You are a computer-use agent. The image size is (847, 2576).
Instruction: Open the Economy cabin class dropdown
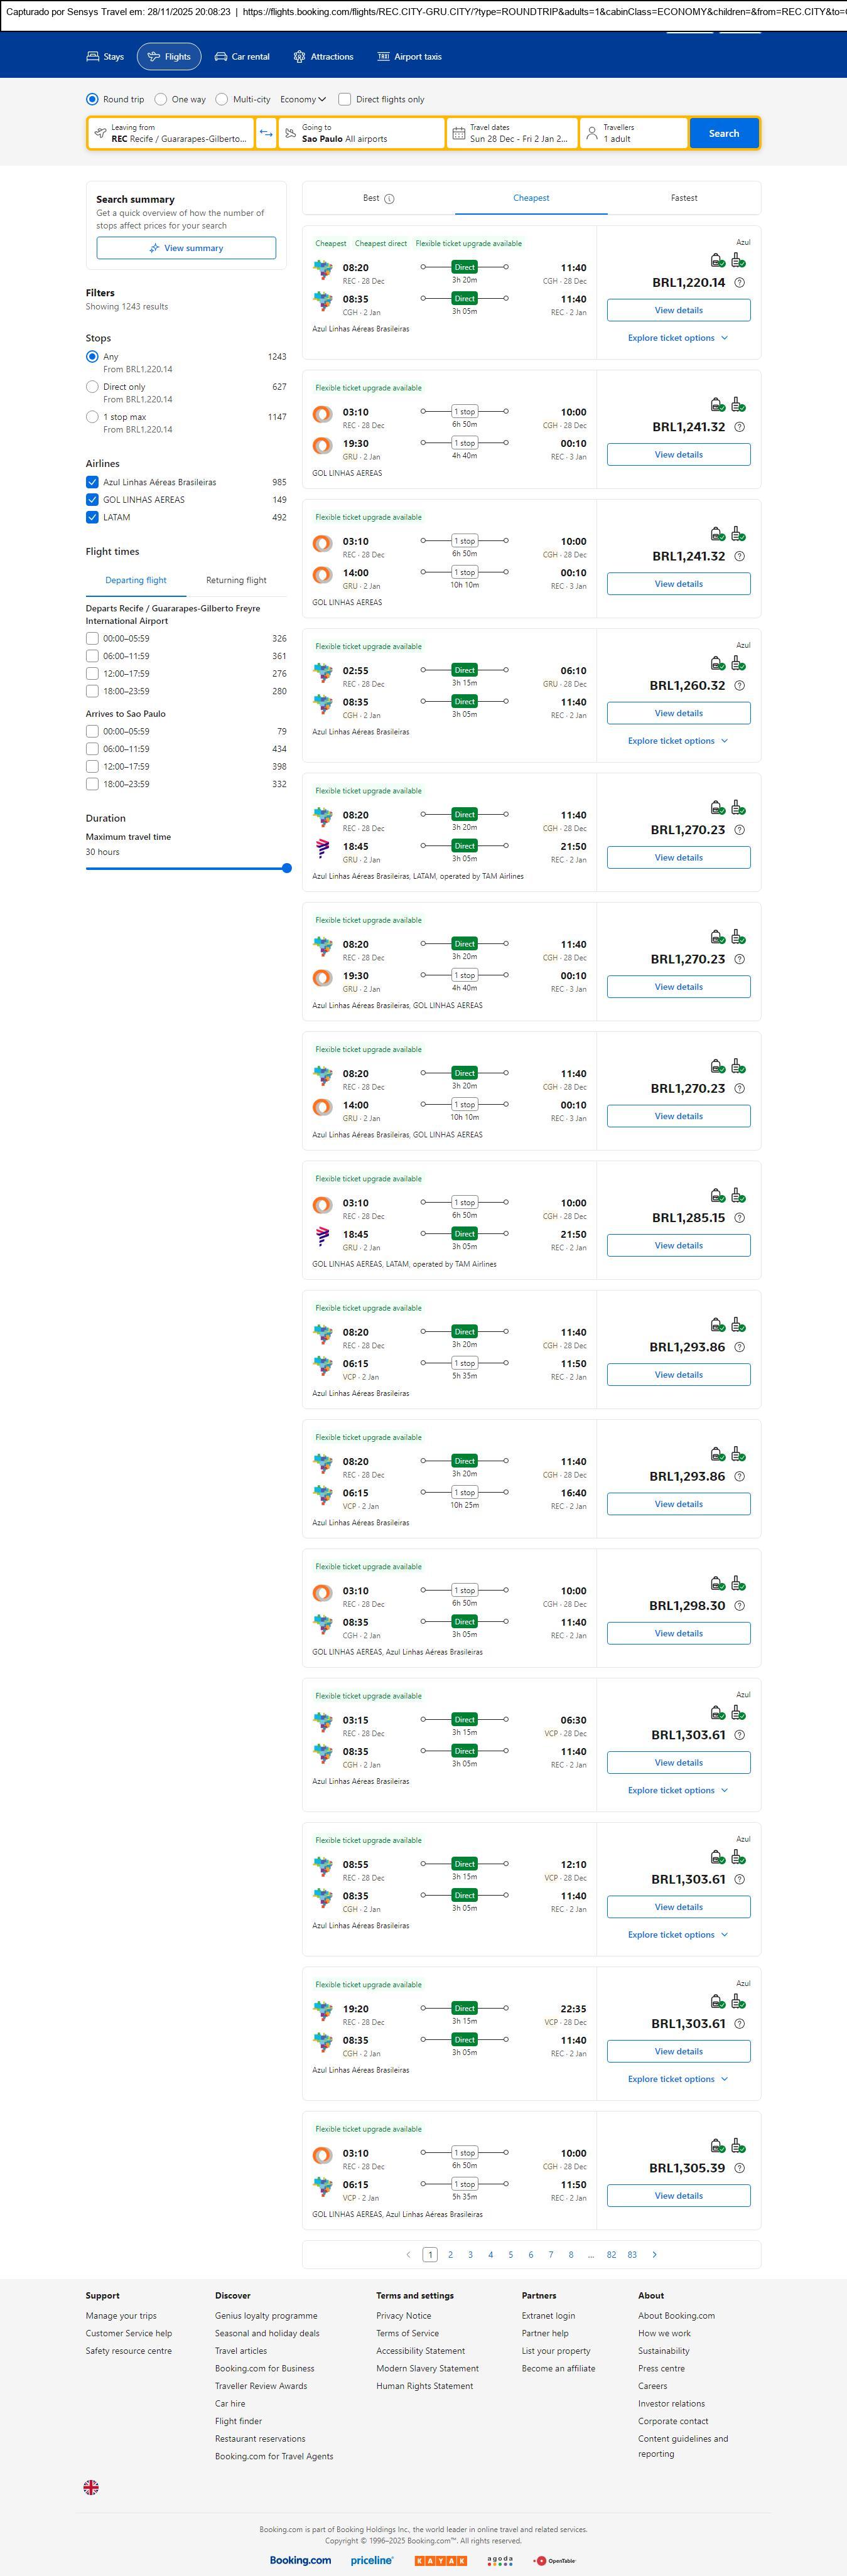click(303, 99)
